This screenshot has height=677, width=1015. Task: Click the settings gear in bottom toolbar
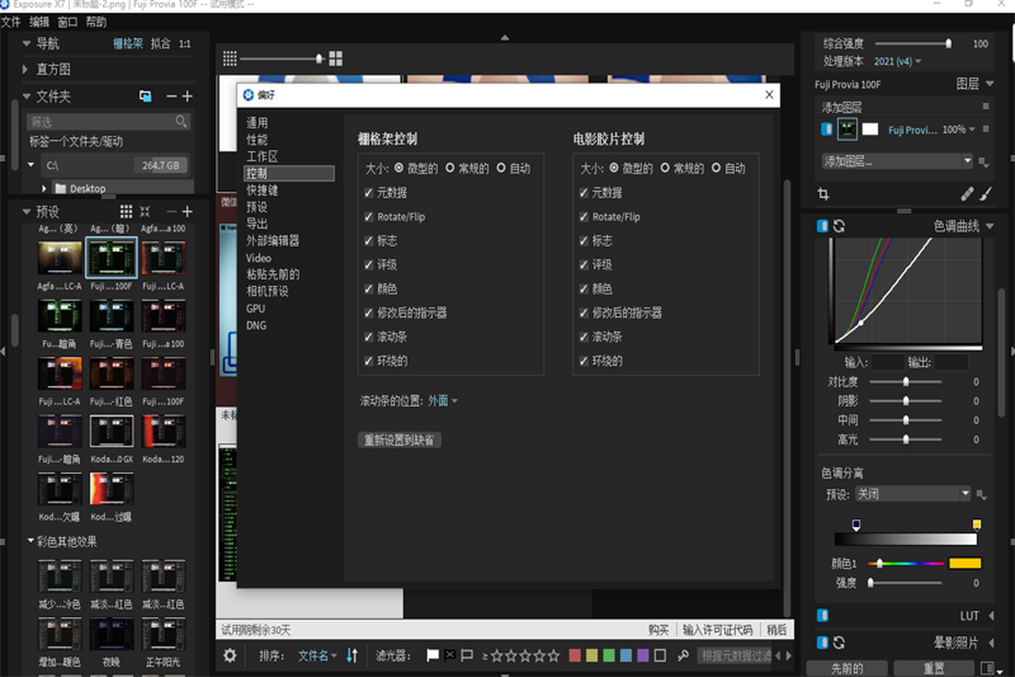[230, 655]
